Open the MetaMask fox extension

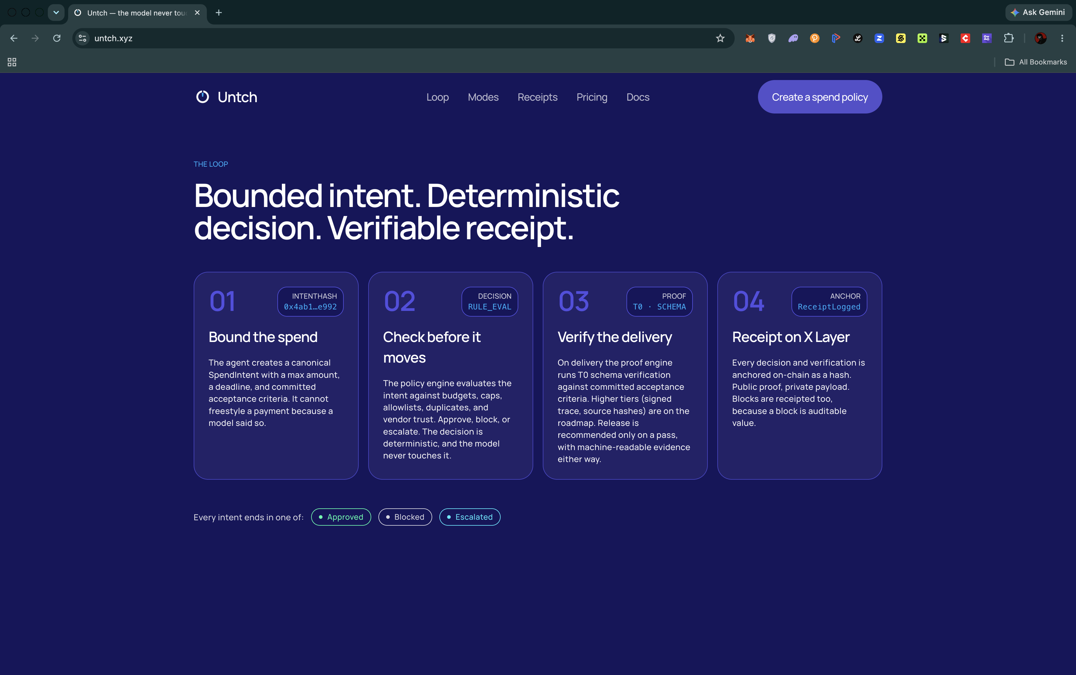pyautogui.click(x=750, y=39)
